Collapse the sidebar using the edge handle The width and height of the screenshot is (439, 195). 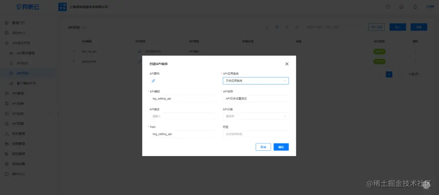tap(58, 113)
